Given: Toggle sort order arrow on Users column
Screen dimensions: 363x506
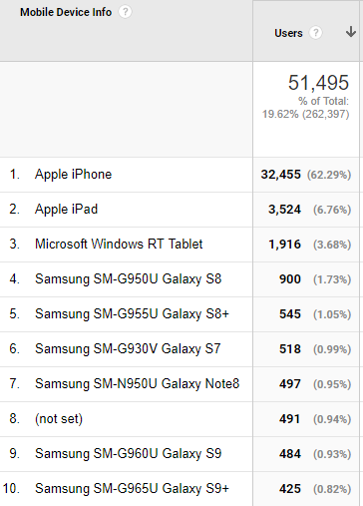Looking at the screenshot, I should coord(351,32).
